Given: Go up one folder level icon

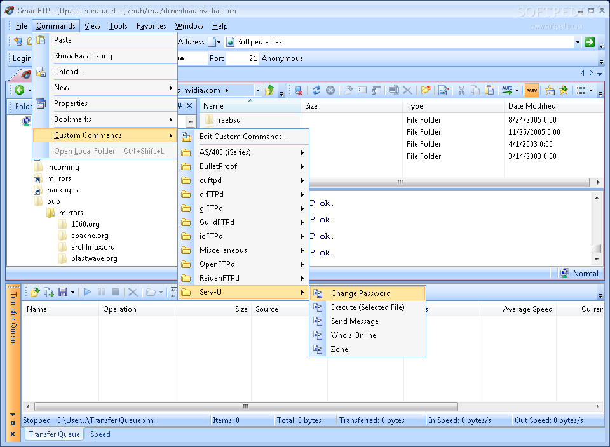Looking at the screenshot, I should (x=269, y=91).
